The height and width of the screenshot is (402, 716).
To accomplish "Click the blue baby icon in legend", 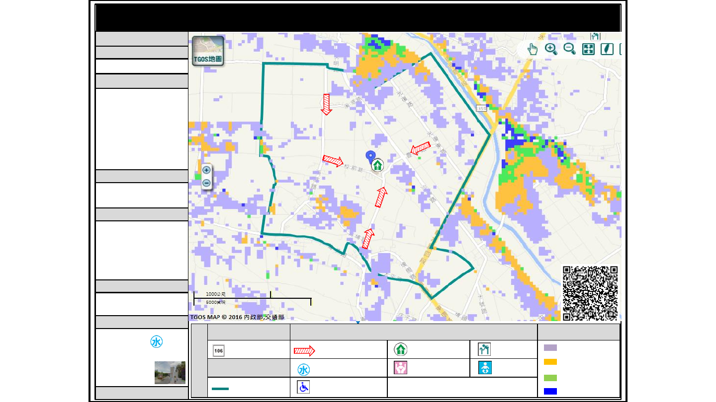I will (x=485, y=368).
